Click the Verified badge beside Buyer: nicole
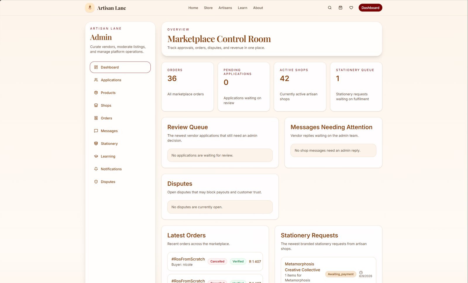This screenshot has height=283, width=468. point(238,261)
